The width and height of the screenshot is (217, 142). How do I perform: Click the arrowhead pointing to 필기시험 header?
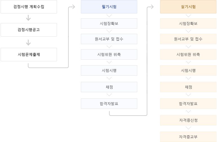tap(72, 7)
